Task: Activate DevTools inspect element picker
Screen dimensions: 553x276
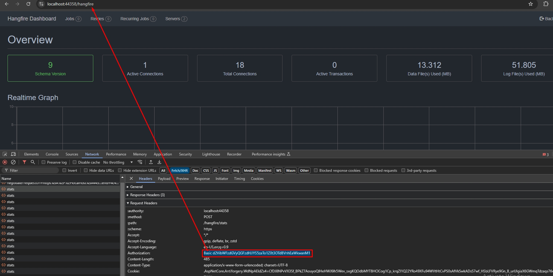Action: coord(5,154)
